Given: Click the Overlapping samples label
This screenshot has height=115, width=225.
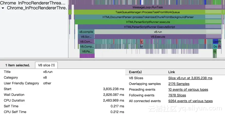Looking at the screenshot, I should tap(145, 84).
